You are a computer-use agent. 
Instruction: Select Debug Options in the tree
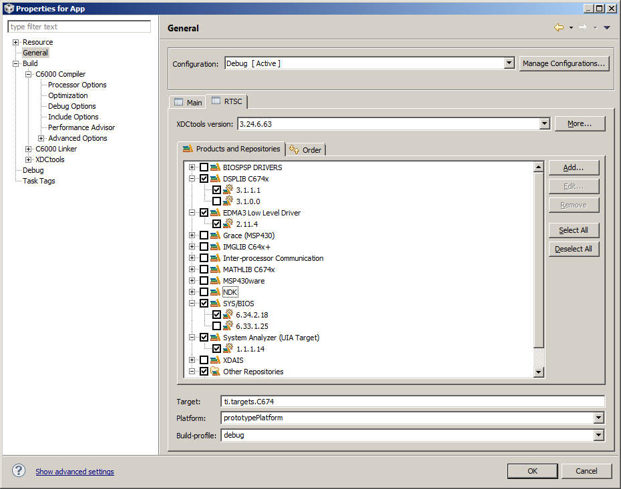coord(72,106)
